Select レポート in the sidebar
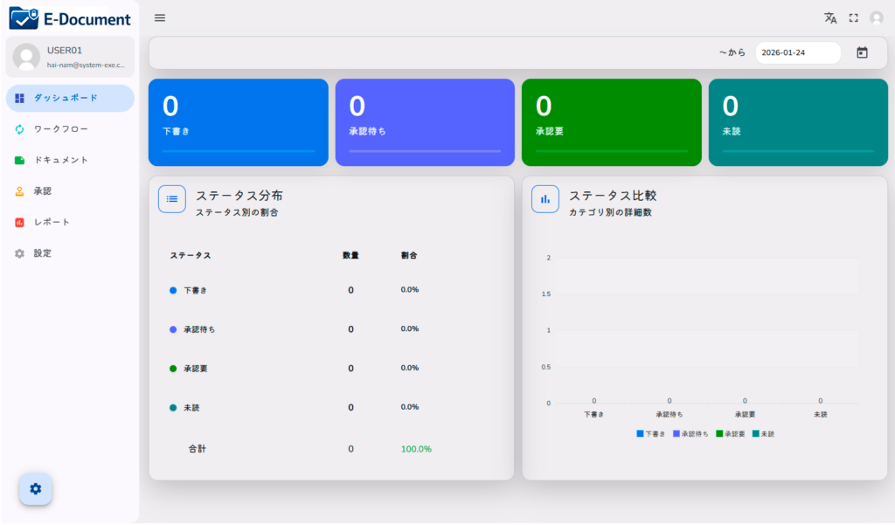 click(x=52, y=222)
